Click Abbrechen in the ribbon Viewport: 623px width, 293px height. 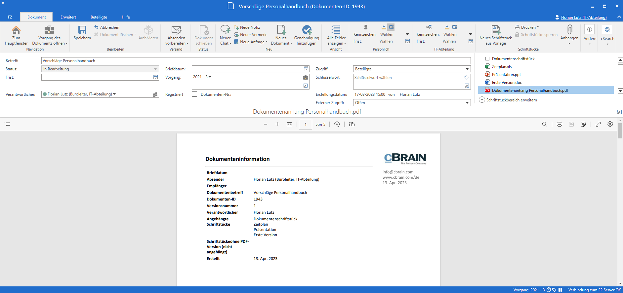(x=109, y=27)
